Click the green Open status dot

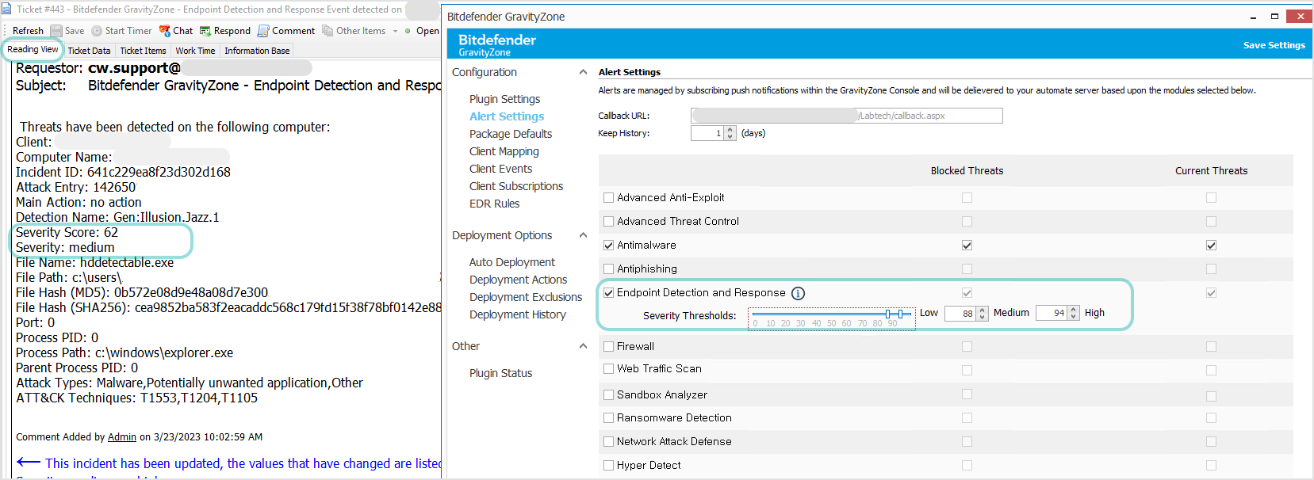point(408,31)
